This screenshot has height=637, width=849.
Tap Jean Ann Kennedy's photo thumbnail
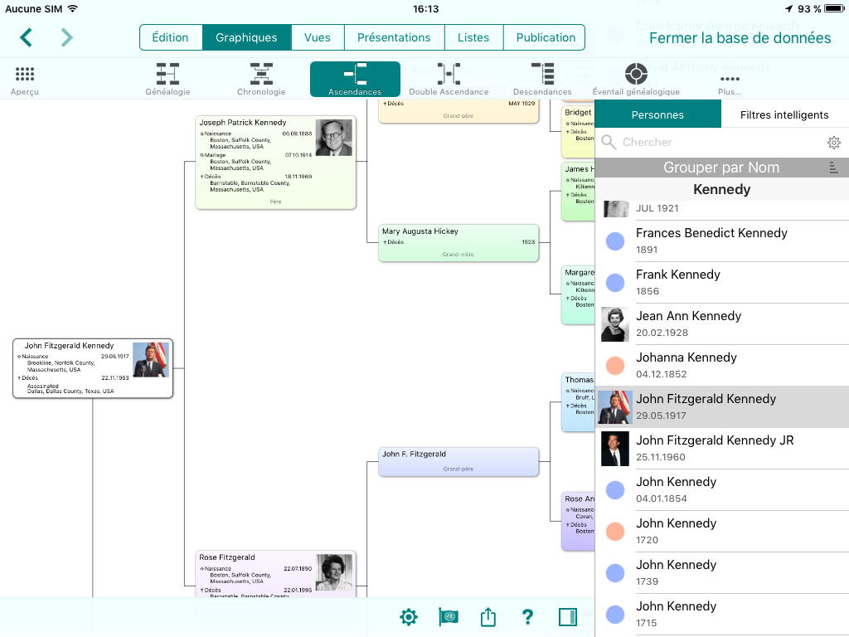[615, 324]
